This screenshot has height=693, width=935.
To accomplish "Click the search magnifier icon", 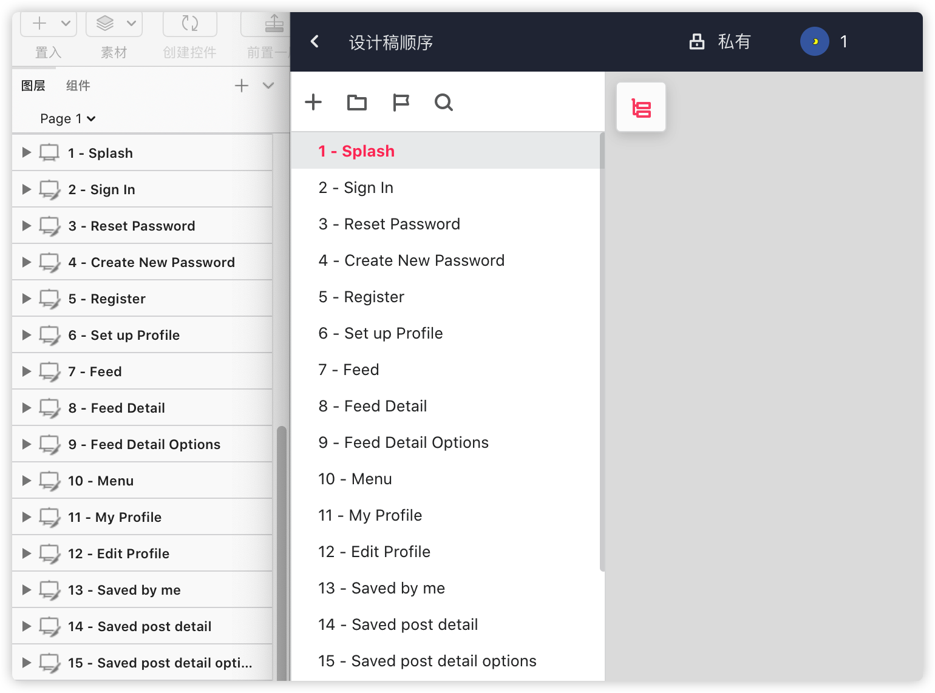I will 444,103.
